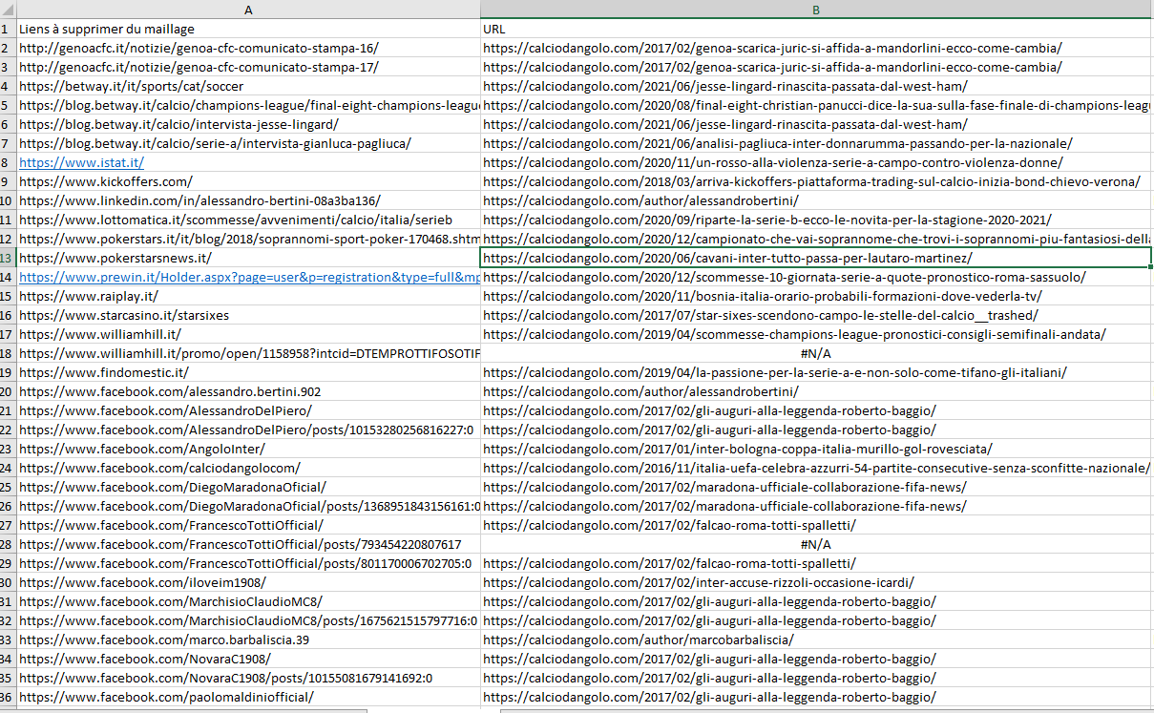Open the istat.it hyperlink

pos(81,162)
